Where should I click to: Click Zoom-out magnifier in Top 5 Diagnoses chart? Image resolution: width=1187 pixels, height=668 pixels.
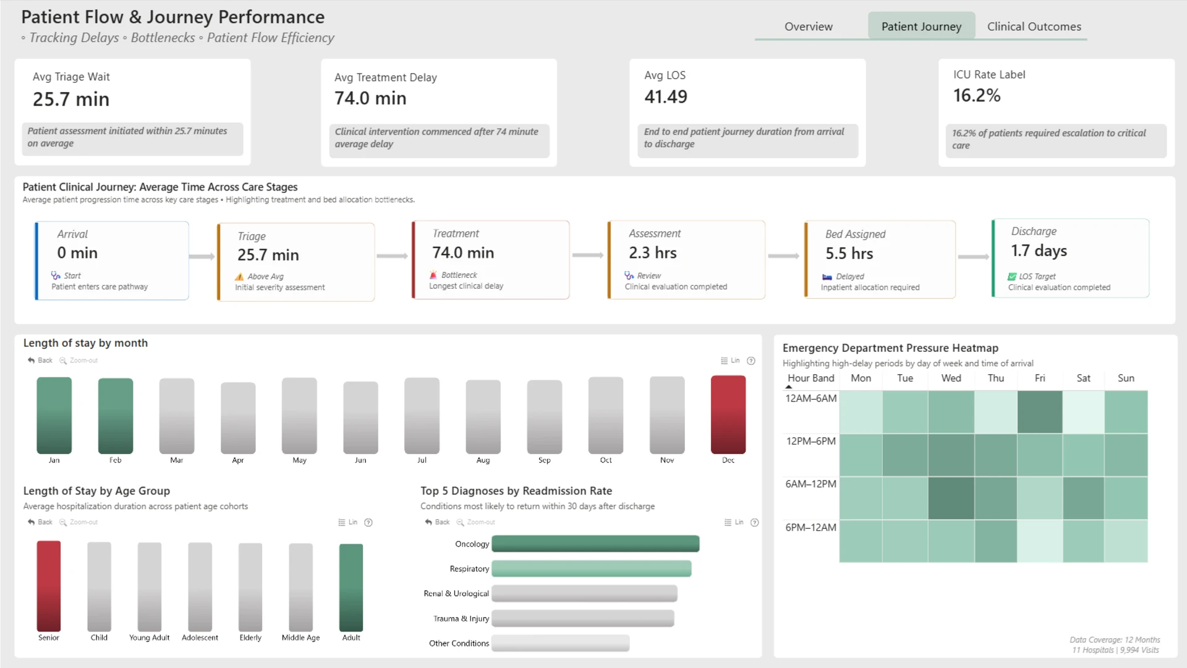coord(460,522)
